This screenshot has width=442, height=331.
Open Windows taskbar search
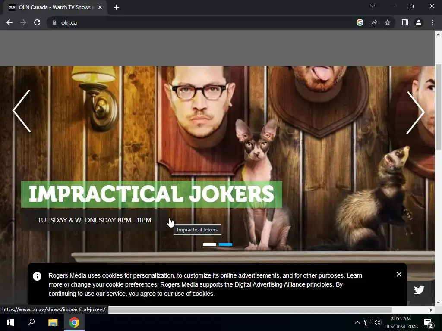(x=31, y=322)
